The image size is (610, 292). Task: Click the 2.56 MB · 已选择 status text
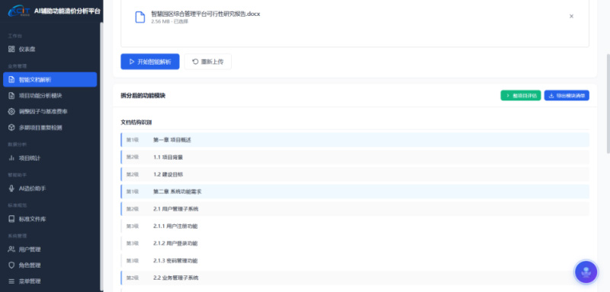click(169, 22)
